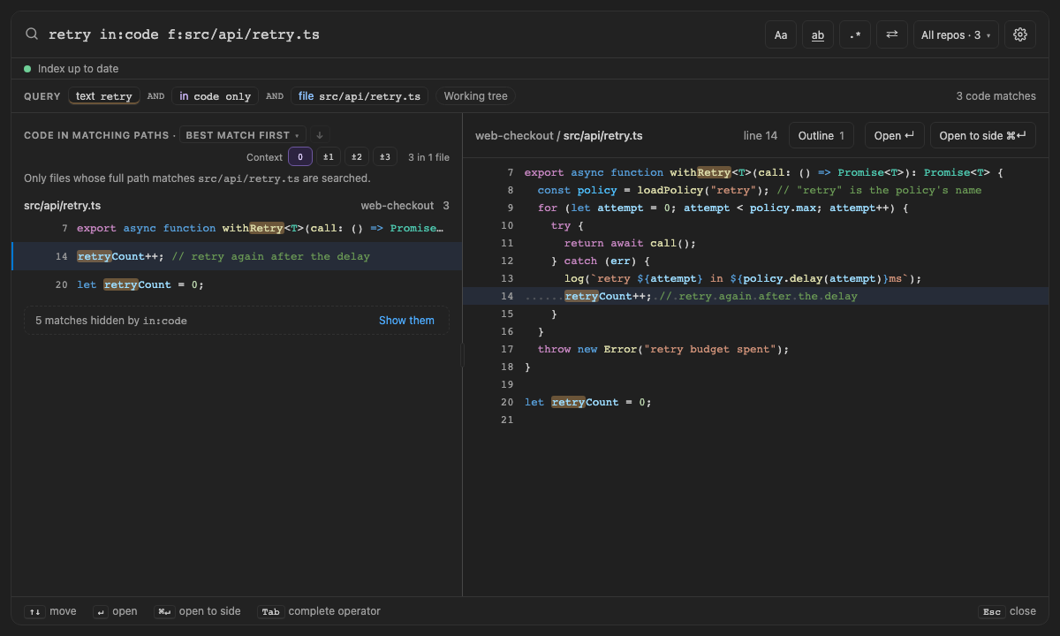Select the line 7 withRetry result

[237, 228]
